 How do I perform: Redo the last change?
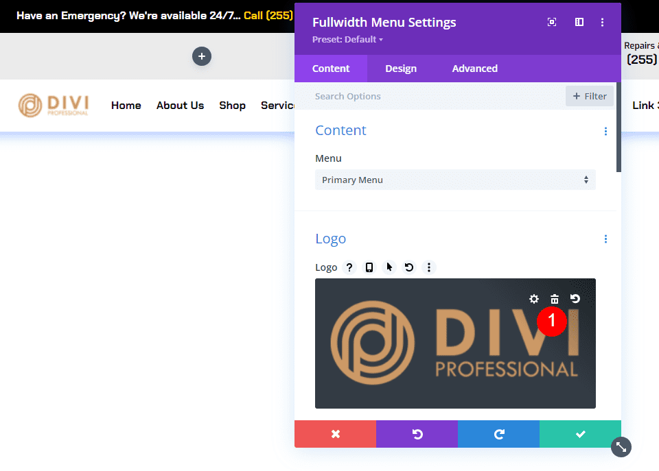click(498, 434)
